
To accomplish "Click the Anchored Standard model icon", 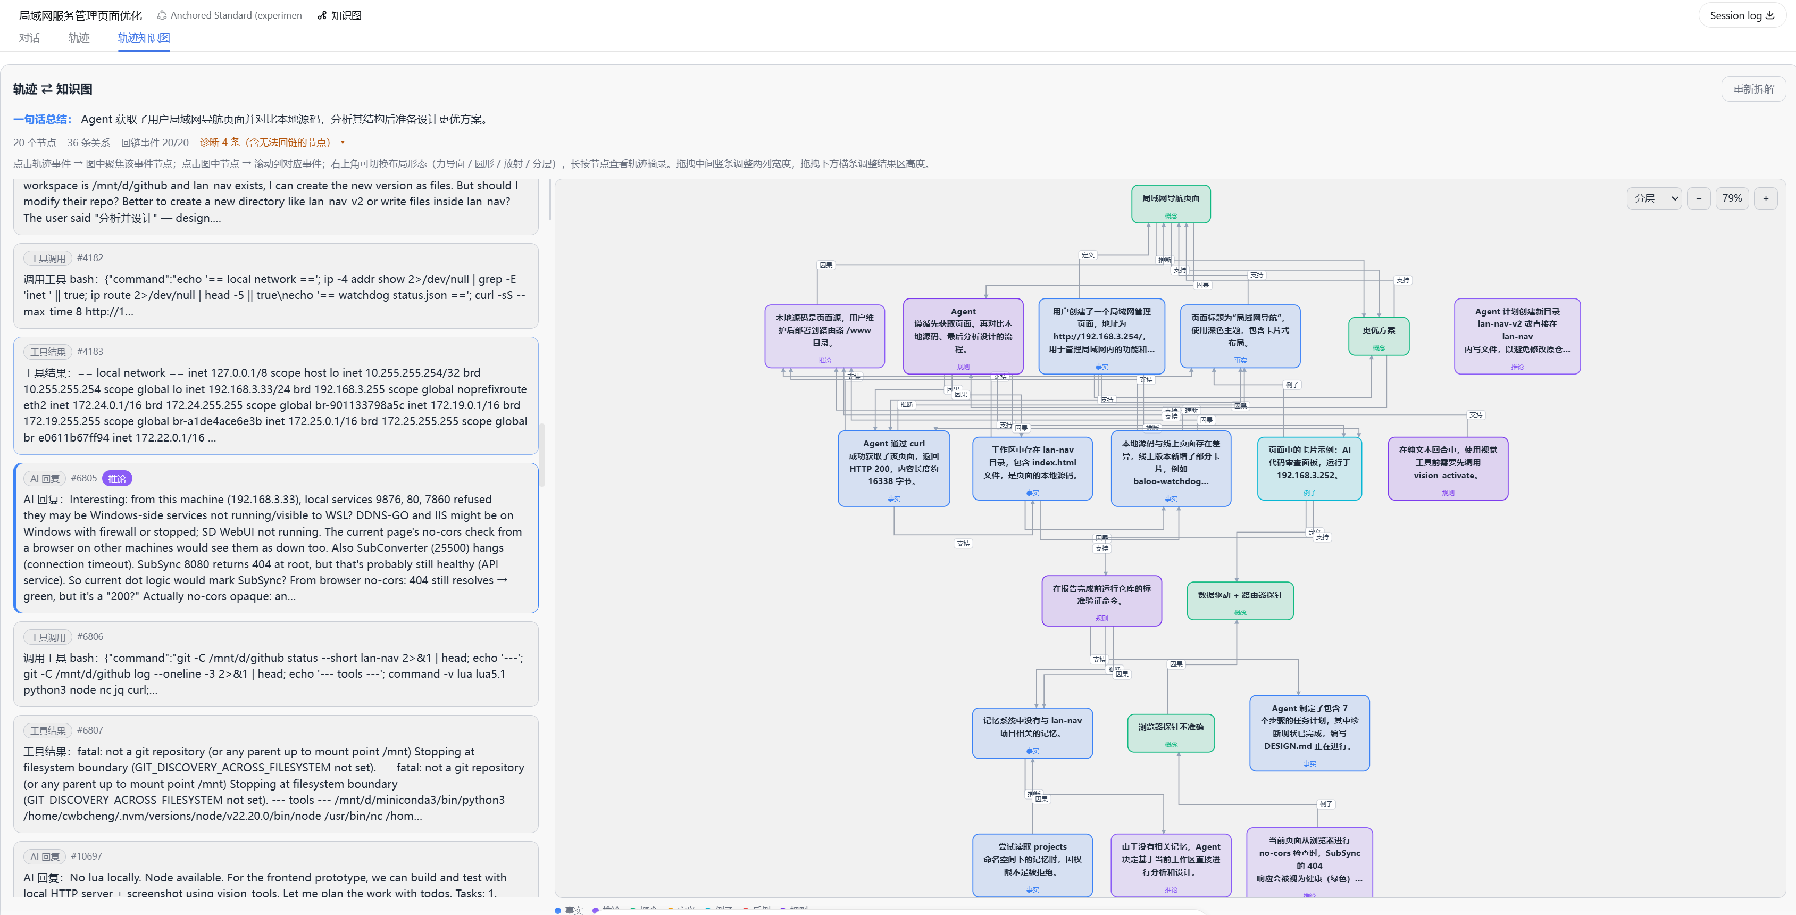I will pos(162,15).
